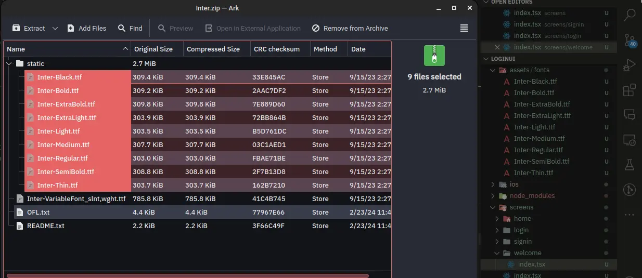
Task: Open VS Code Remote Explorer monitor icon
Action: coord(630,140)
